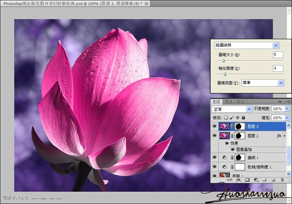
Task: Click the 曲线 1 adjustment layer icon
Action: tap(224, 158)
